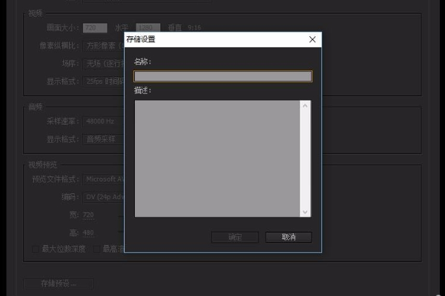
Task: Click the 9:16 aspect ratio text
Action: (194, 28)
